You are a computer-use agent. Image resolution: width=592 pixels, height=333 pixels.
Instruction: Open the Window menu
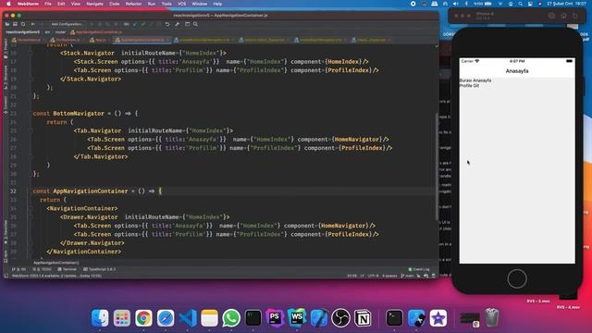[x=200, y=4]
